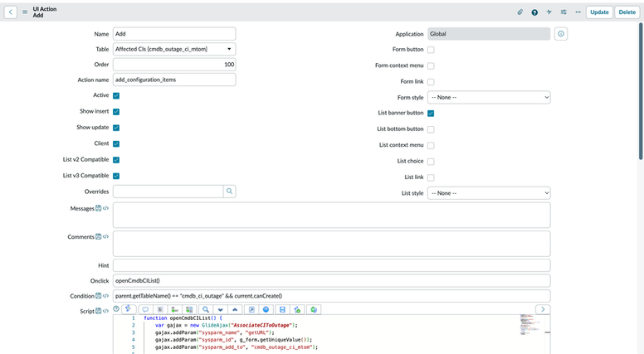644x354 pixels.
Task: Click the script editor search magnifier icon
Action: (x=206, y=310)
